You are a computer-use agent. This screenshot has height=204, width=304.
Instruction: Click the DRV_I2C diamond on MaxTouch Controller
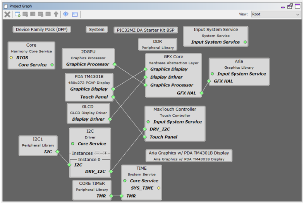[x=144, y=129]
